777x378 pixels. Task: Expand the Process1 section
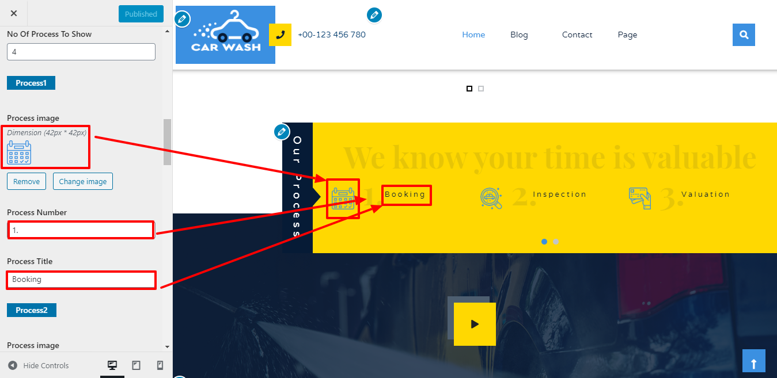31,82
